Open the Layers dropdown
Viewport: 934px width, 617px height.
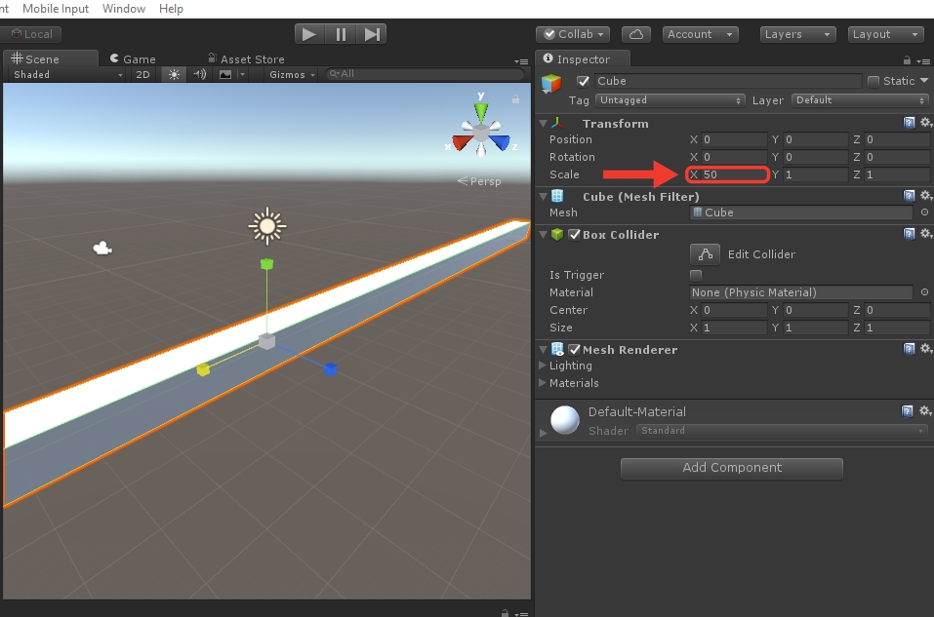point(798,34)
